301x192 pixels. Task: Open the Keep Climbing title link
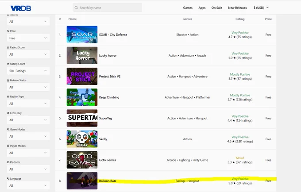[109, 97]
